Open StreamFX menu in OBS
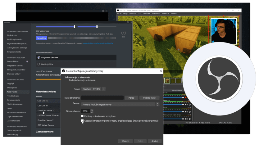 (x=174, y=14)
